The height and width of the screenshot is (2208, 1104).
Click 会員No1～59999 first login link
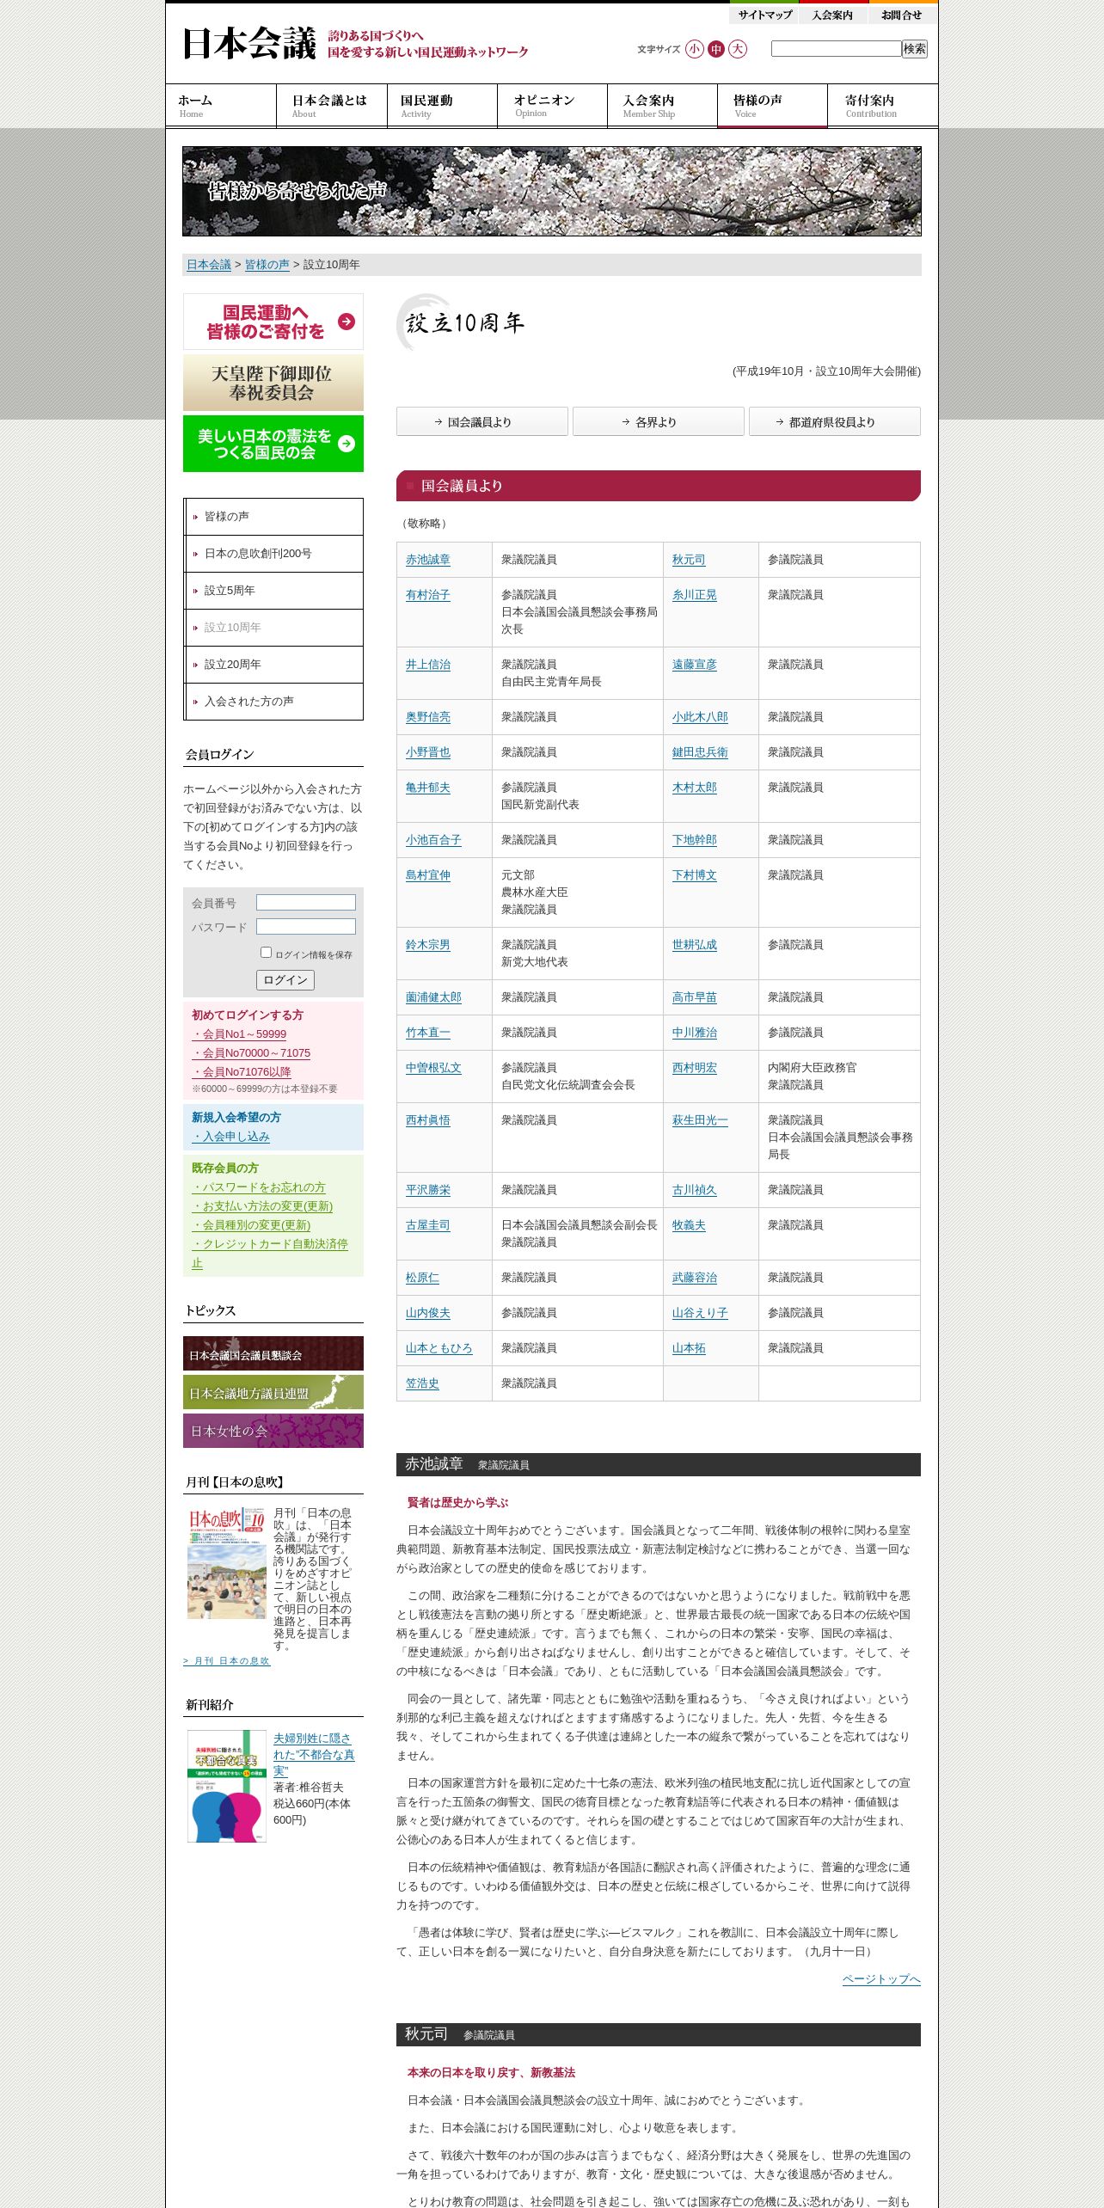(x=239, y=1034)
